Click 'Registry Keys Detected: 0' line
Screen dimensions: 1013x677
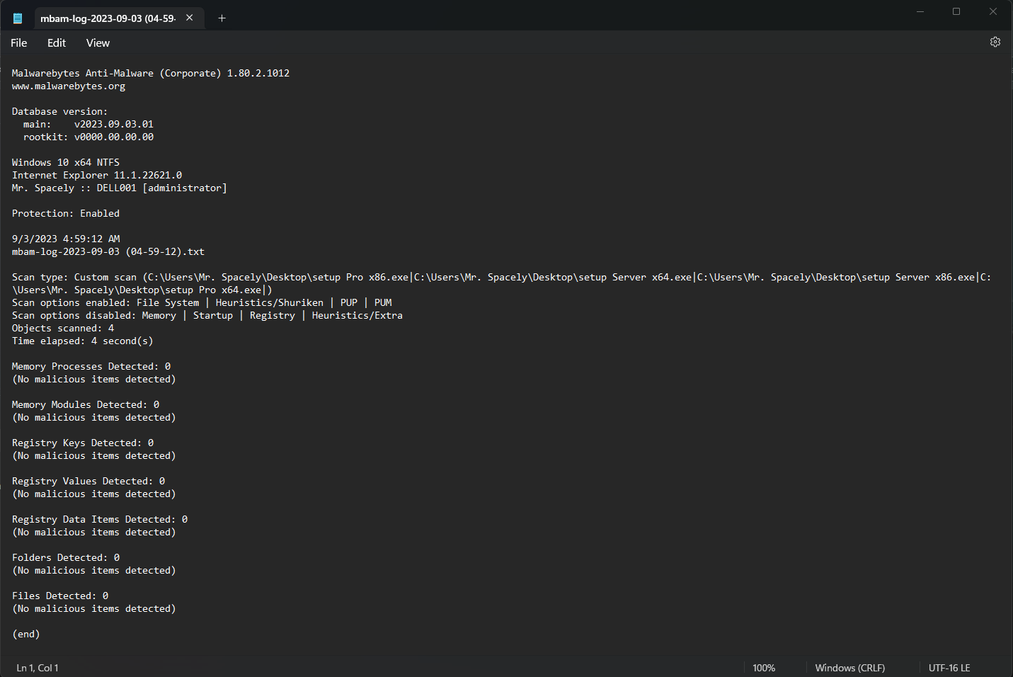83,443
